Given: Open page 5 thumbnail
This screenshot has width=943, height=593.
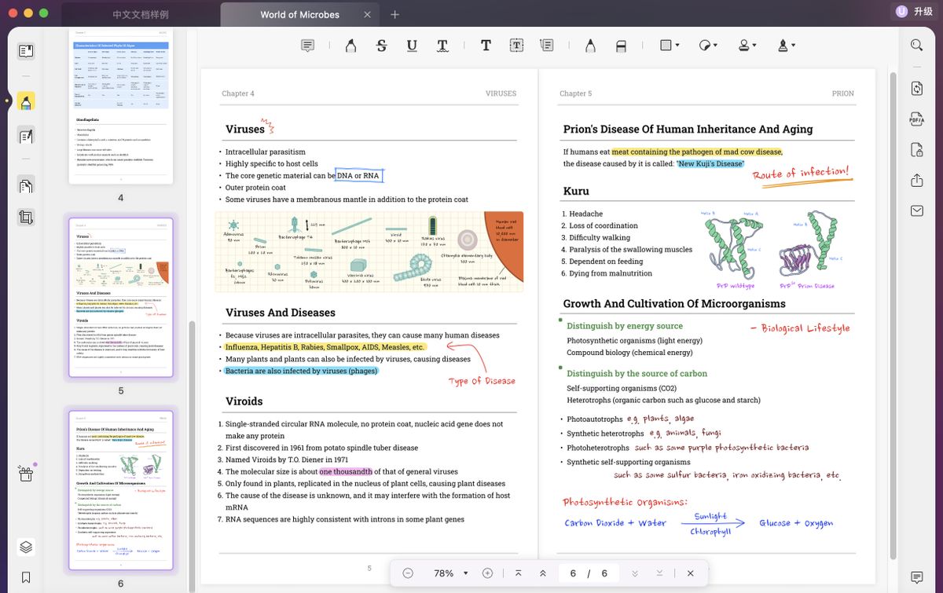Looking at the screenshot, I should click(x=121, y=298).
